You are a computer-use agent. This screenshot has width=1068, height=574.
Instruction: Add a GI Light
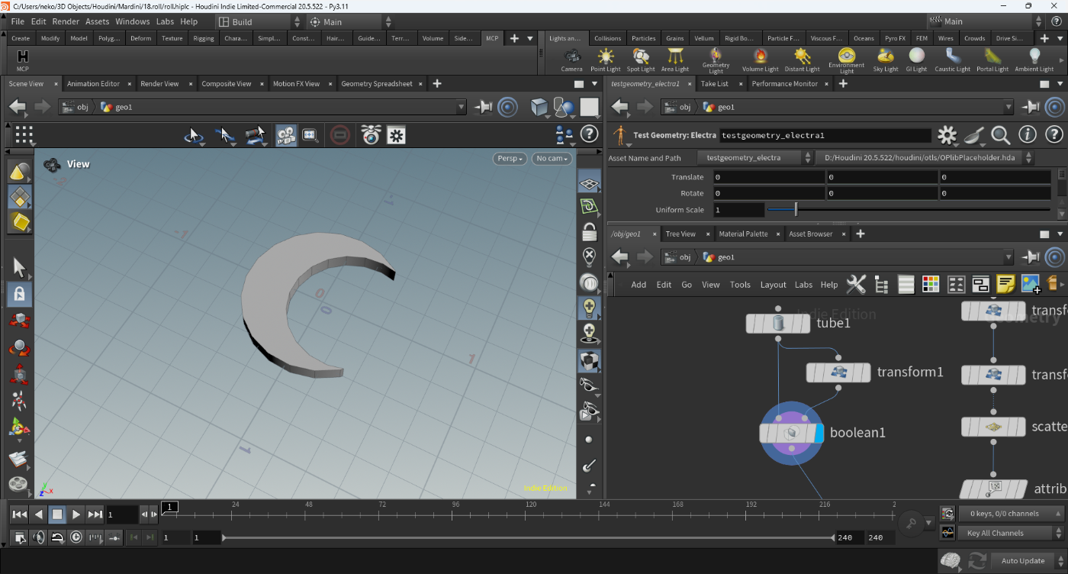916,60
